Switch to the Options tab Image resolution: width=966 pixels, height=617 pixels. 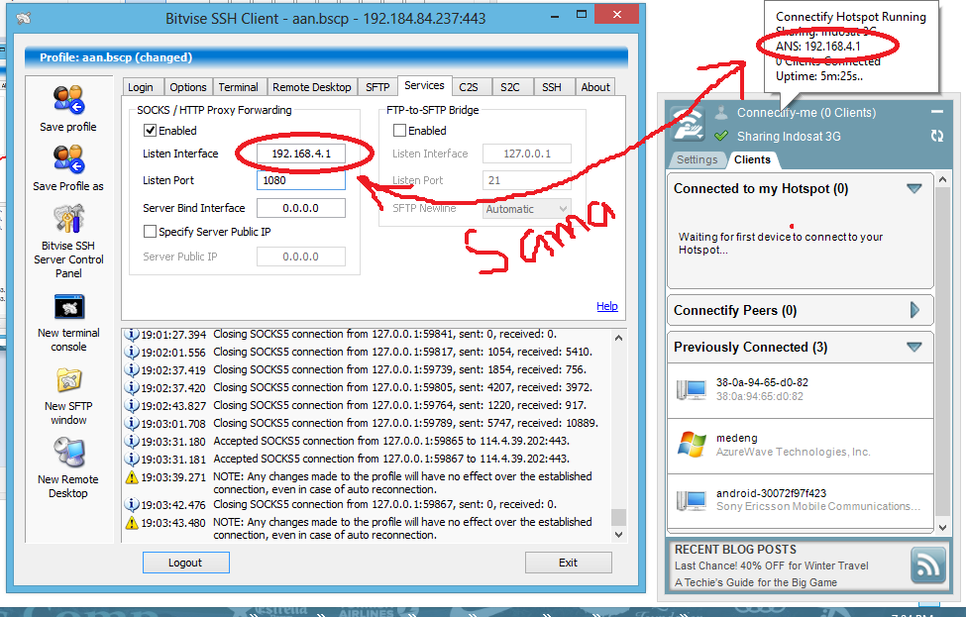[188, 87]
